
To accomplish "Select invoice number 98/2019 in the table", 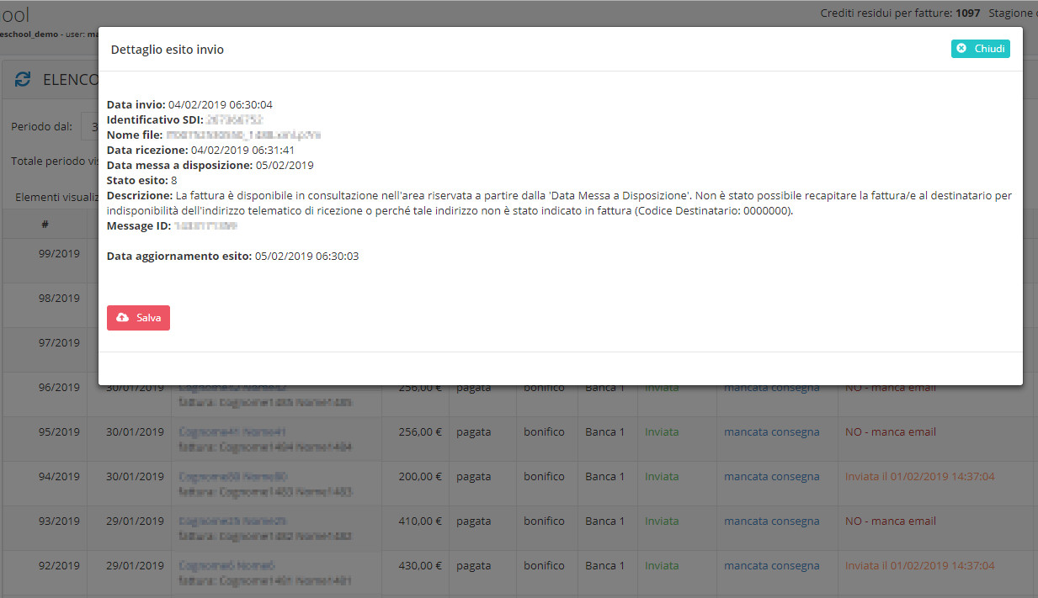I will pos(59,298).
